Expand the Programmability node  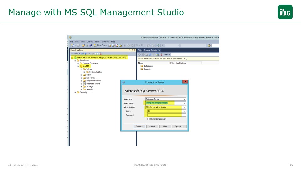click(x=82, y=81)
